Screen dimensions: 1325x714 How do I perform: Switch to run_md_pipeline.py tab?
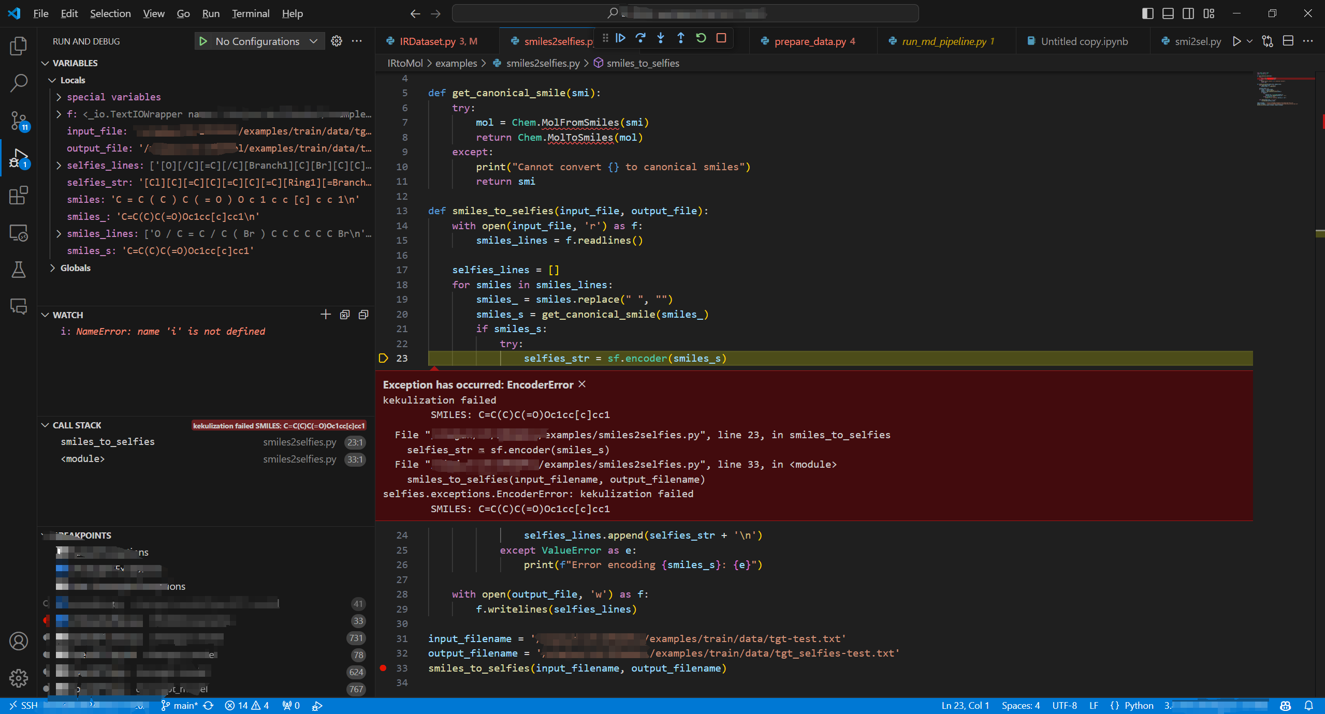tap(948, 41)
